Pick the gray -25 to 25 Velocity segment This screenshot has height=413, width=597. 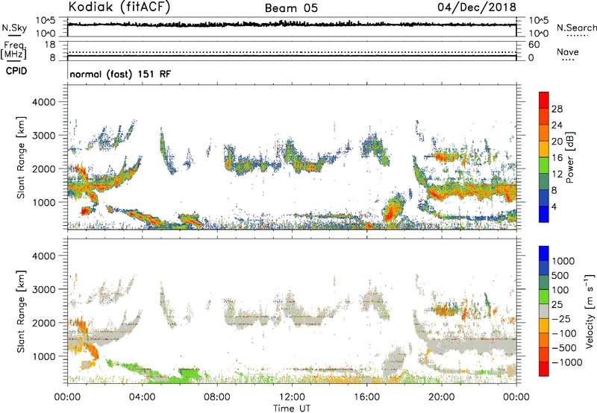click(x=544, y=311)
